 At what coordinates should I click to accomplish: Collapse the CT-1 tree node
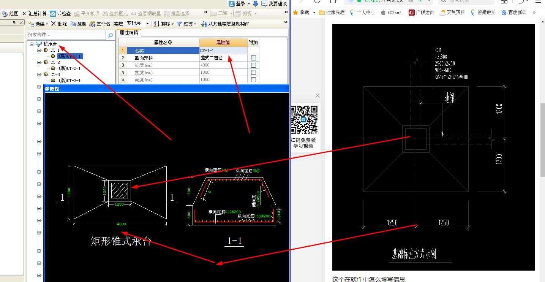click(39, 50)
